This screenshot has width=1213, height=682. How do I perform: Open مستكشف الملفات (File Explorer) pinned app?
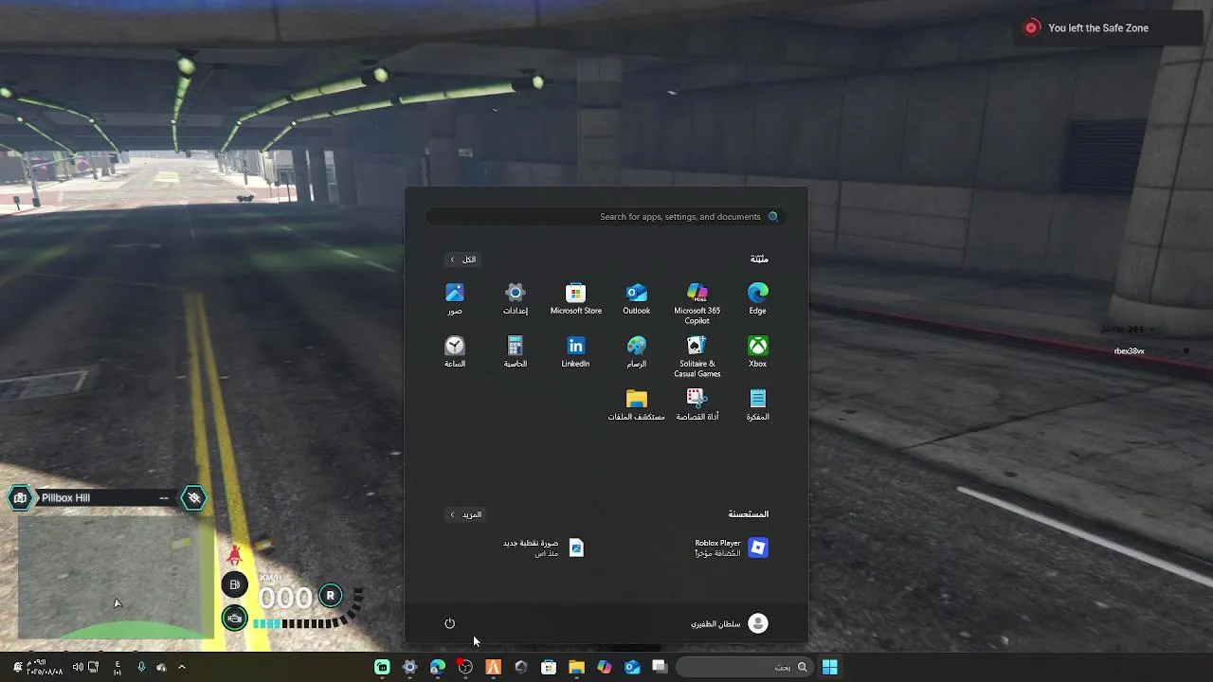point(636,404)
